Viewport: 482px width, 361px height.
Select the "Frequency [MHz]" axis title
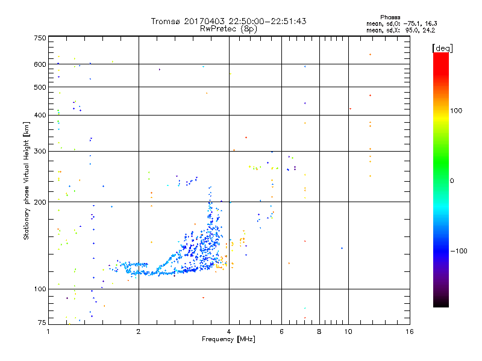tap(228, 339)
